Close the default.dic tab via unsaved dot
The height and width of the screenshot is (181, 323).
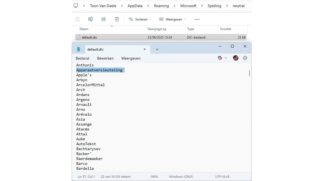pyautogui.click(x=145, y=49)
